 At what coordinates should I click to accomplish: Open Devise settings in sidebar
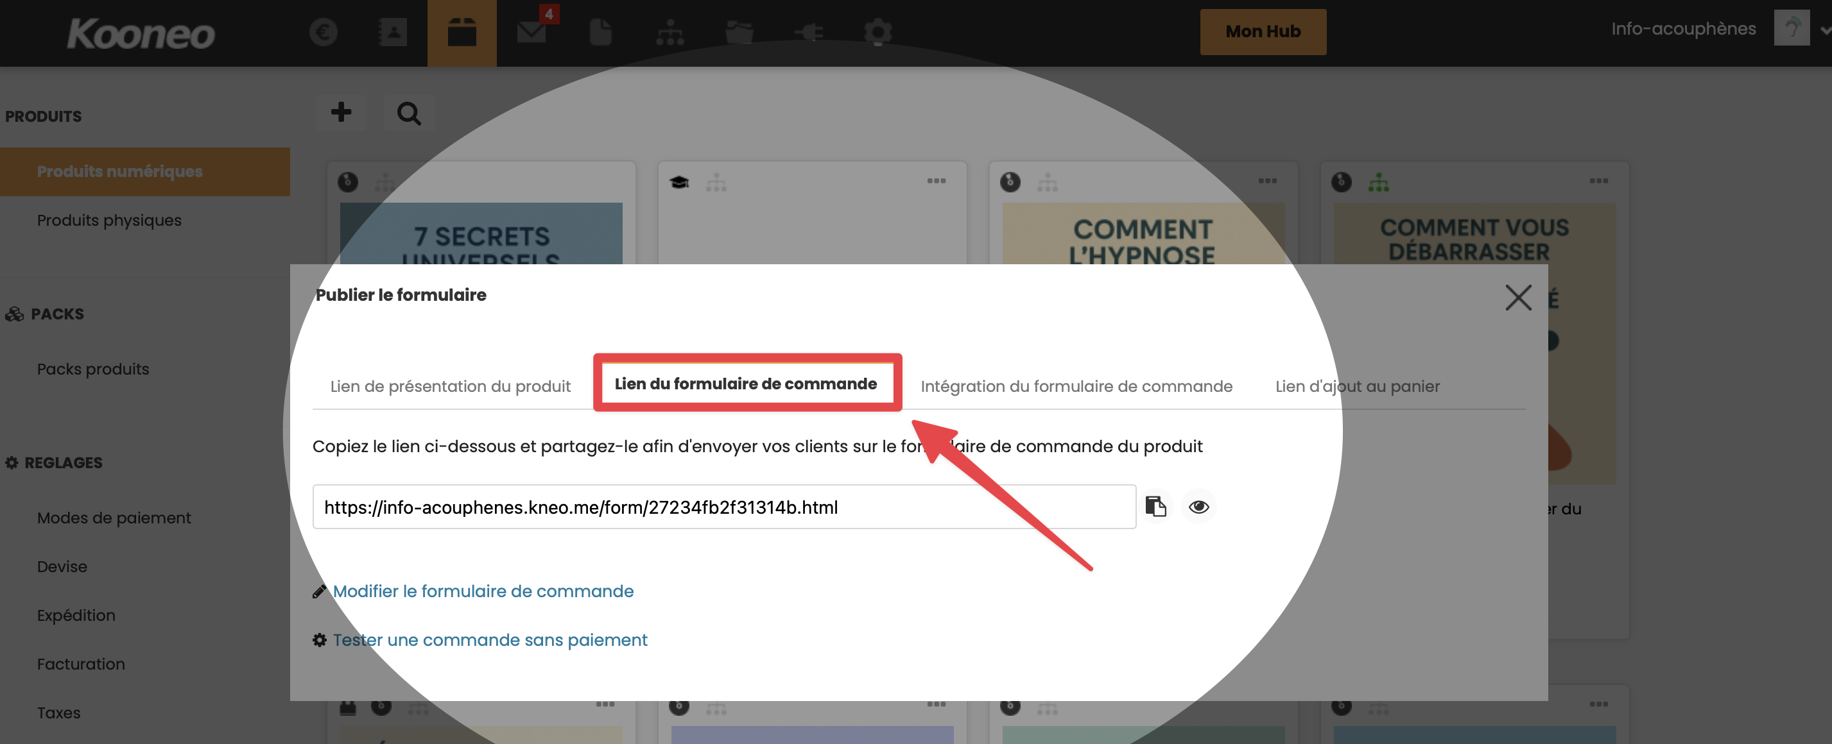(x=62, y=567)
